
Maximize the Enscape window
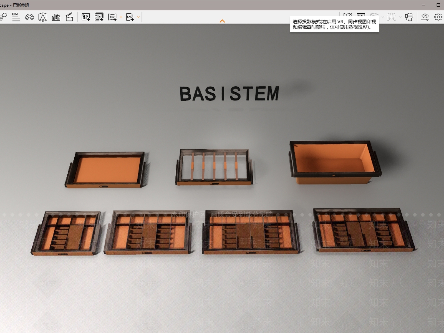point(438,5)
